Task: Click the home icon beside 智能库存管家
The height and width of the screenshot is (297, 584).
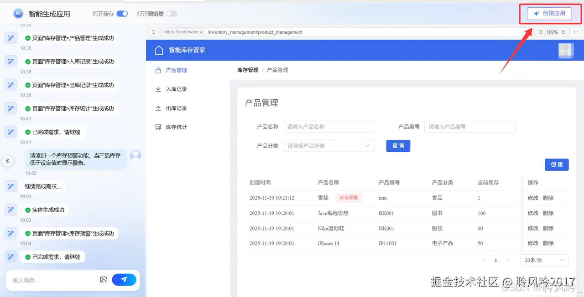Action: click(x=158, y=51)
